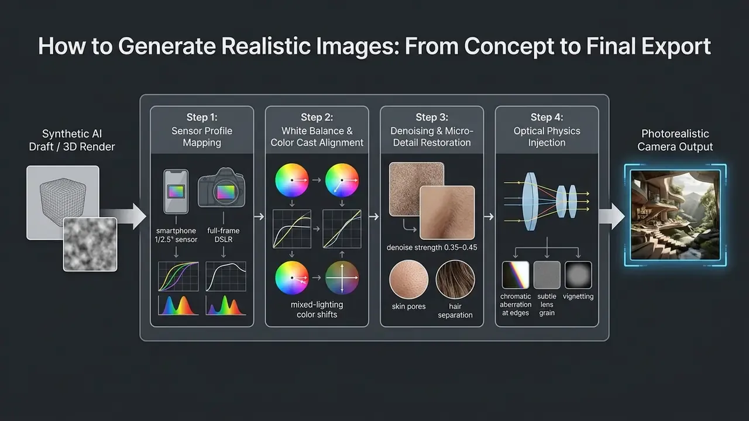Click the arrow between Step 1 and Step 2
This screenshot has width=749, height=421.
(x=259, y=216)
